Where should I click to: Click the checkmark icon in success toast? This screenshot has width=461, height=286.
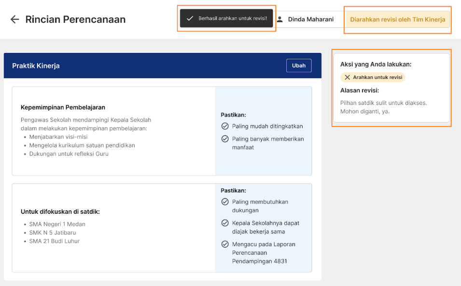point(190,18)
